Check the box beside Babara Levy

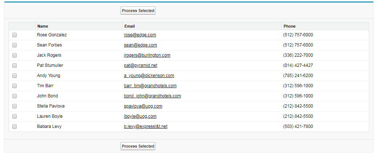pos(15,127)
